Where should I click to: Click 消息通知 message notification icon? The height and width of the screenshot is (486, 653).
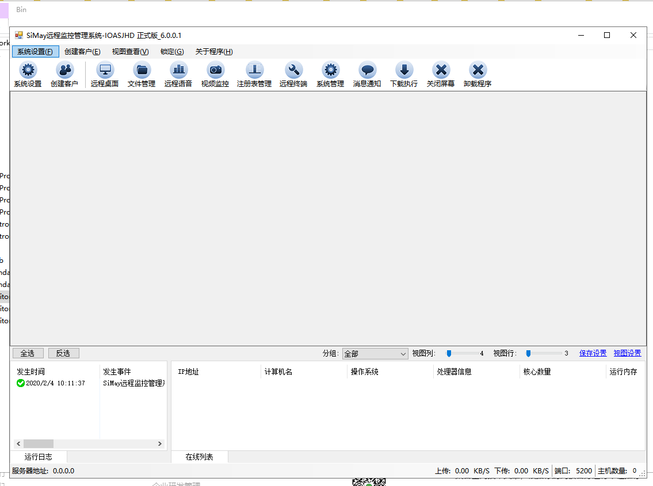tap(367, 75)
